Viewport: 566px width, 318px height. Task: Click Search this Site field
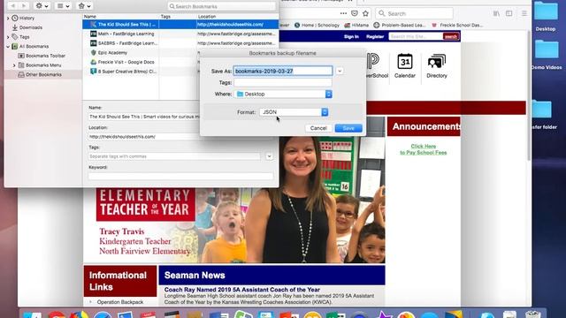(416, 36)
